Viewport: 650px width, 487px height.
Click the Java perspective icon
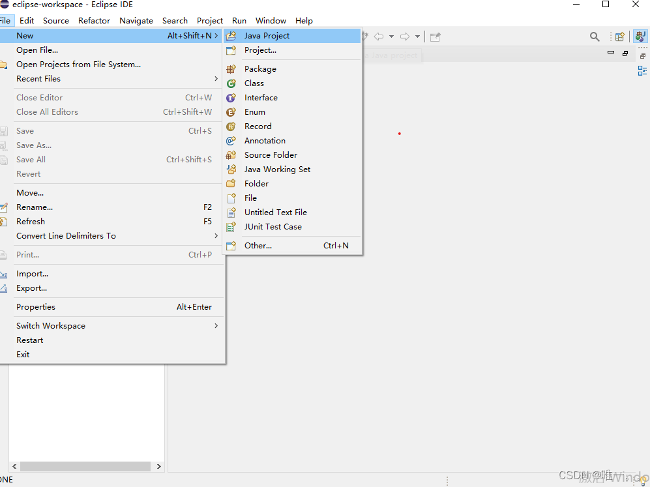click(640, 37)
